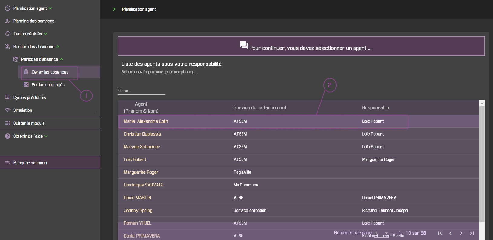Open Soldes de congés
The image size is (493, 240).
[x=48, y=85]
